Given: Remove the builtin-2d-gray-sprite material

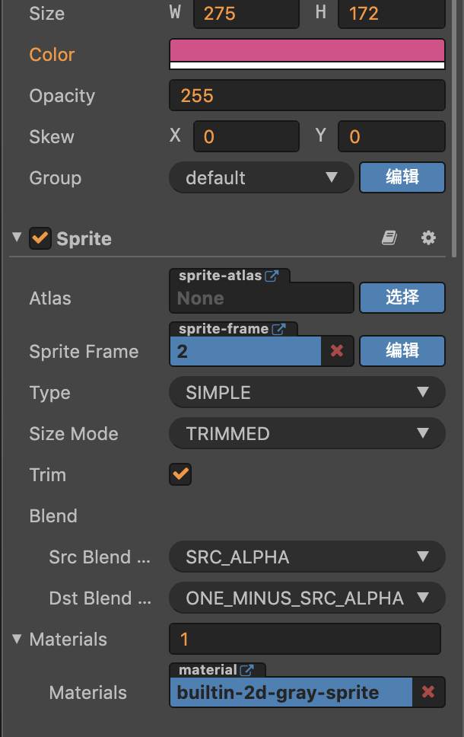Looking at the screenshot, I should click(428, 692).
